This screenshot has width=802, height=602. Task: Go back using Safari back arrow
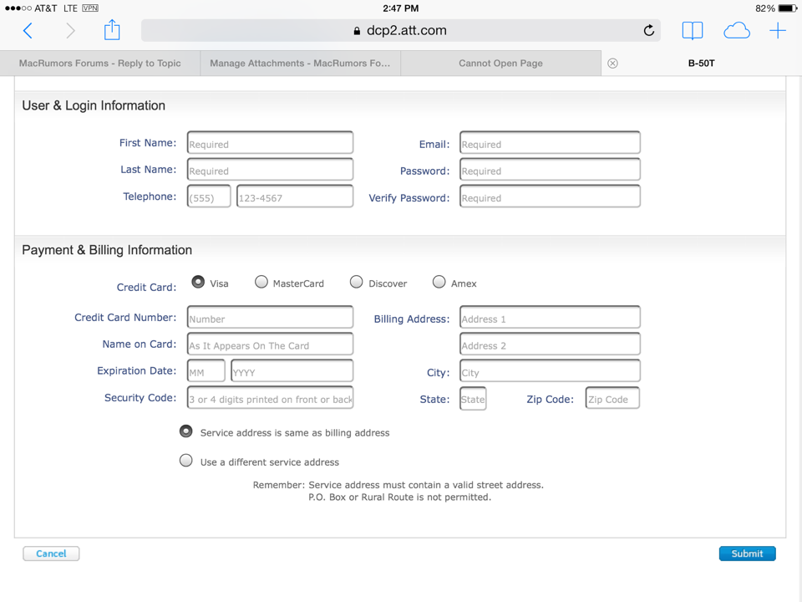click(28, 31)
